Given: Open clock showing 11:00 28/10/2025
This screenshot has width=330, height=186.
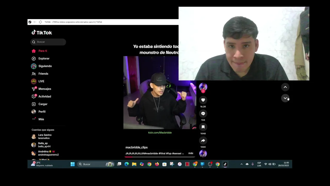Looking at the screenshot, I should click(x=283, y=164).
